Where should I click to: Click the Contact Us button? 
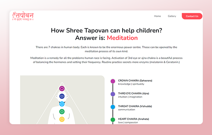coord(192,16)
